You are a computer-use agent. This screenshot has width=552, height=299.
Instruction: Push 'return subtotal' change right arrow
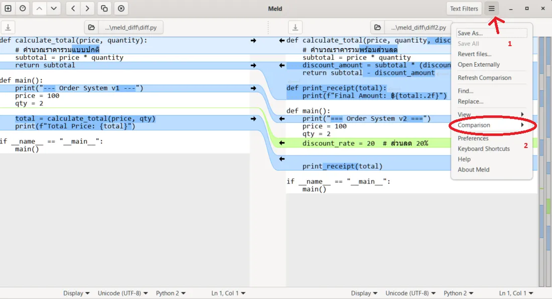pyautogui.click(x=253, y=65)
